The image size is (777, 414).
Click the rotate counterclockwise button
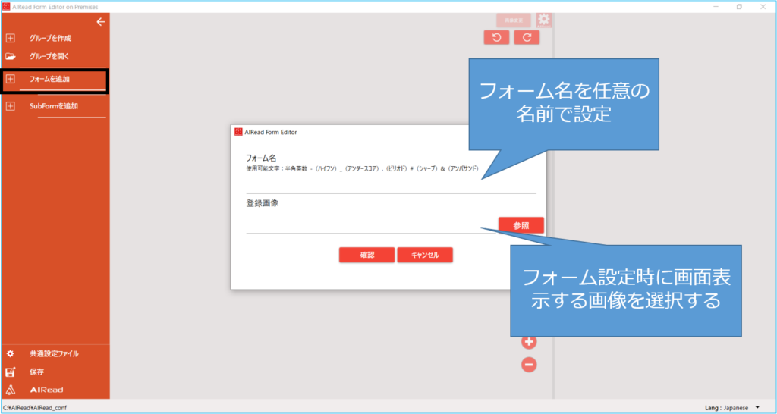496,37
